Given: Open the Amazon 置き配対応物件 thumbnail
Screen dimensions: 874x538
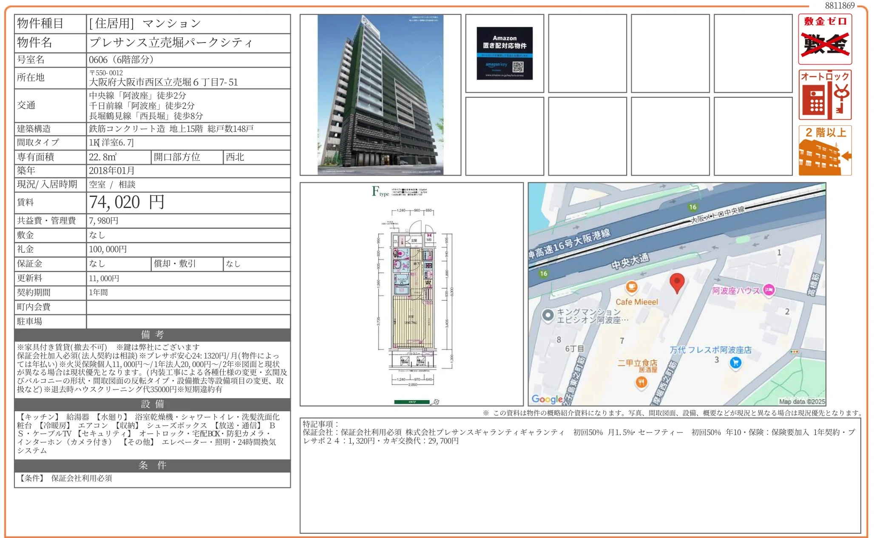Looking at the screenshot, I should tap(504, 54).
